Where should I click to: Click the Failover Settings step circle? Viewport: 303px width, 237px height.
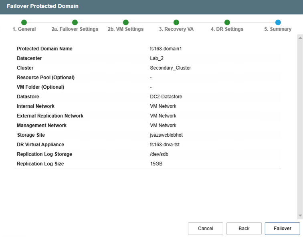[75, 22]
